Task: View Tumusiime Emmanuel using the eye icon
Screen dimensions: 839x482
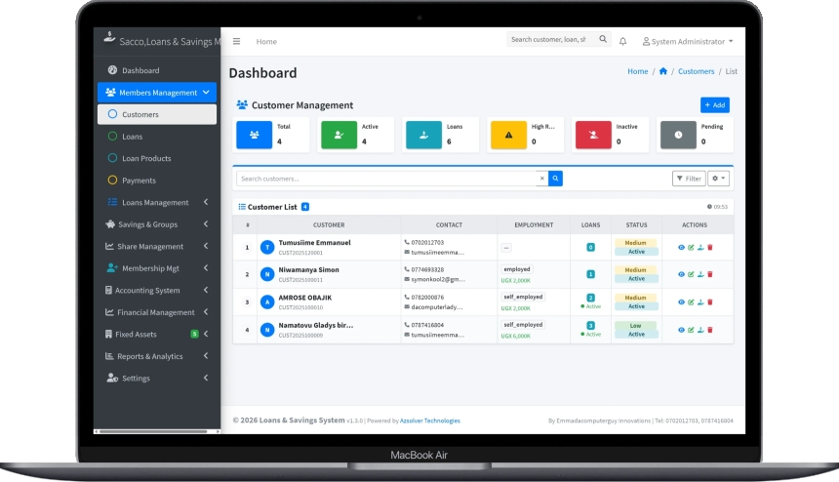Action: coord(681,247)
